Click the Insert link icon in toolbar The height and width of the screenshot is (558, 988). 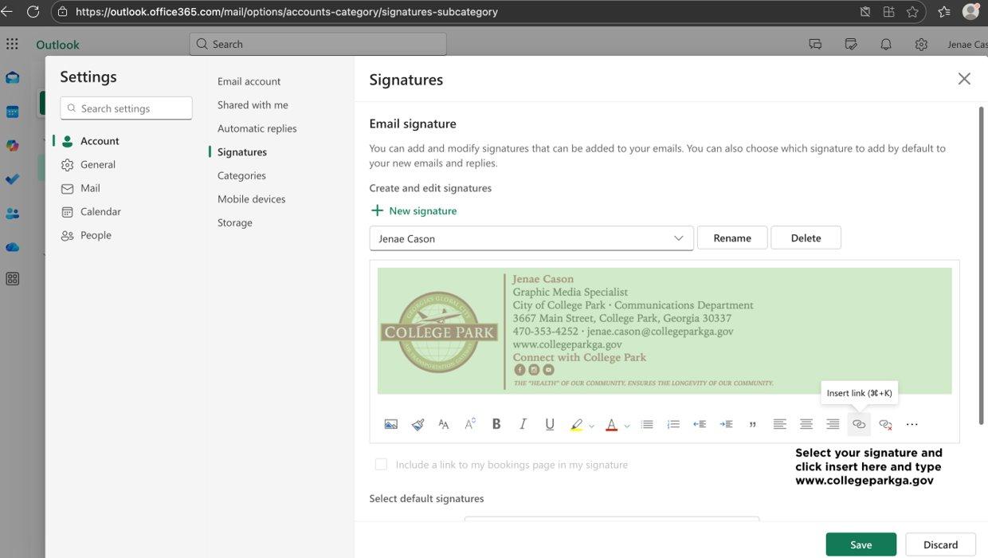point(859,424)
